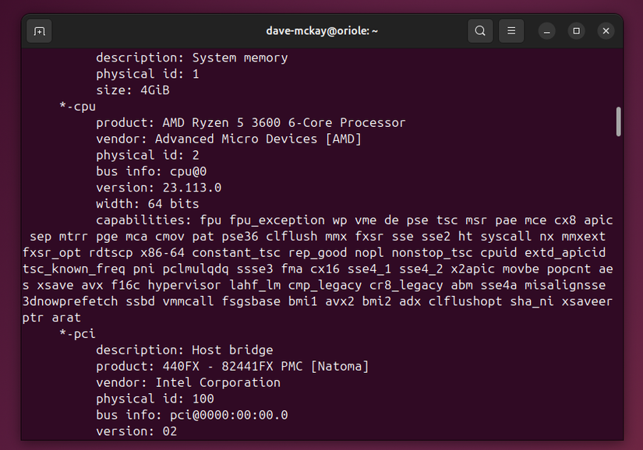Viewport: 643px width, 450px height.
Task: Click the vertical scrollbar thumb
Action: point(618,121)
